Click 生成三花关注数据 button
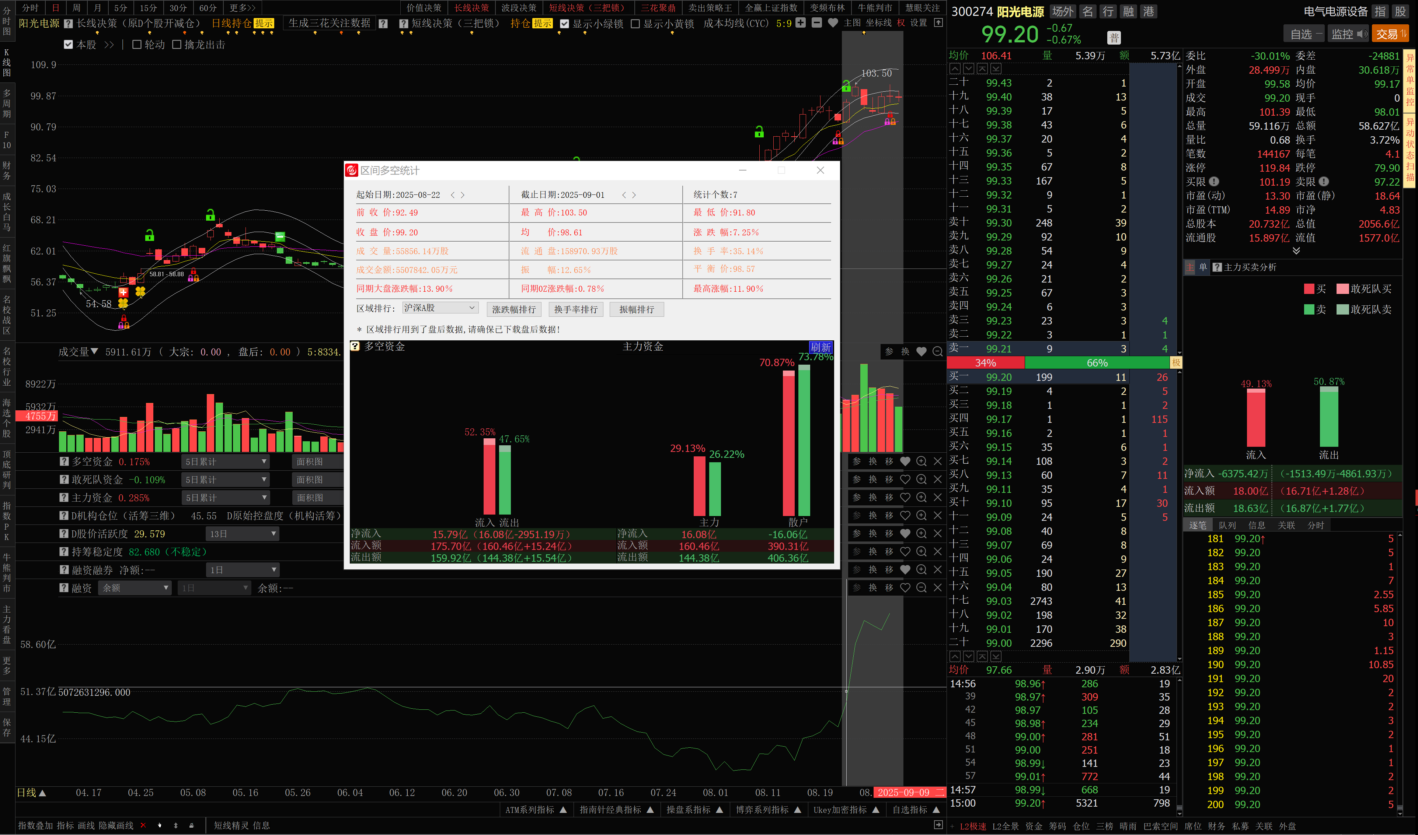 329,23
